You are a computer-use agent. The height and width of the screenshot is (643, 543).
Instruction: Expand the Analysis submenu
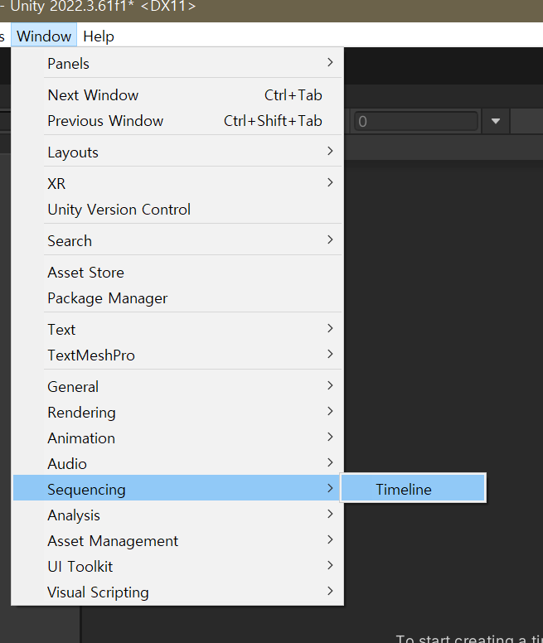click(177, 515)
